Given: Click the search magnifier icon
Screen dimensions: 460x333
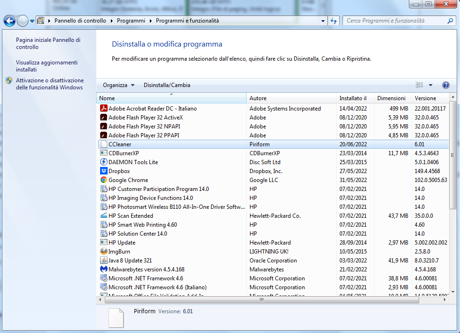Looking at the screenshot, I should click(x=450, y=21).
